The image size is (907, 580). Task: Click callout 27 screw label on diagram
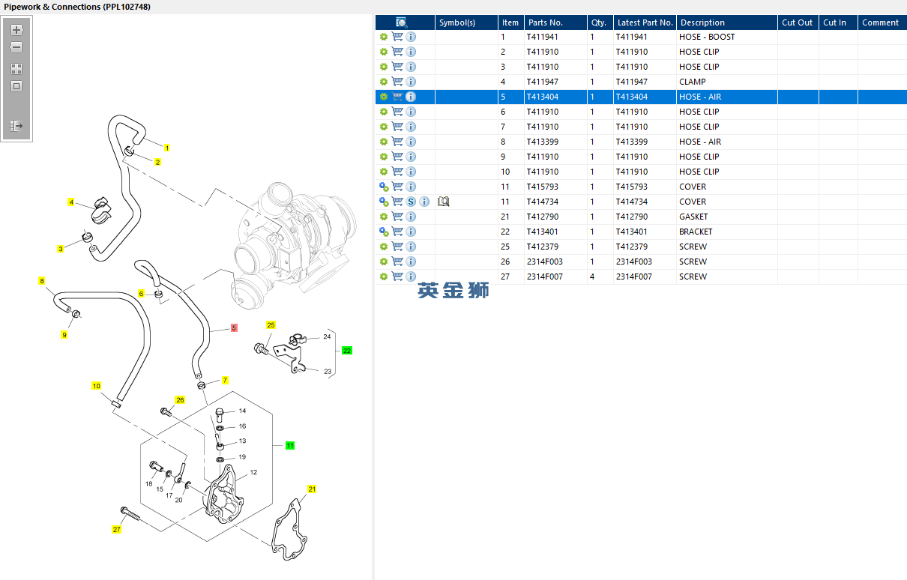tap(116, 530)
